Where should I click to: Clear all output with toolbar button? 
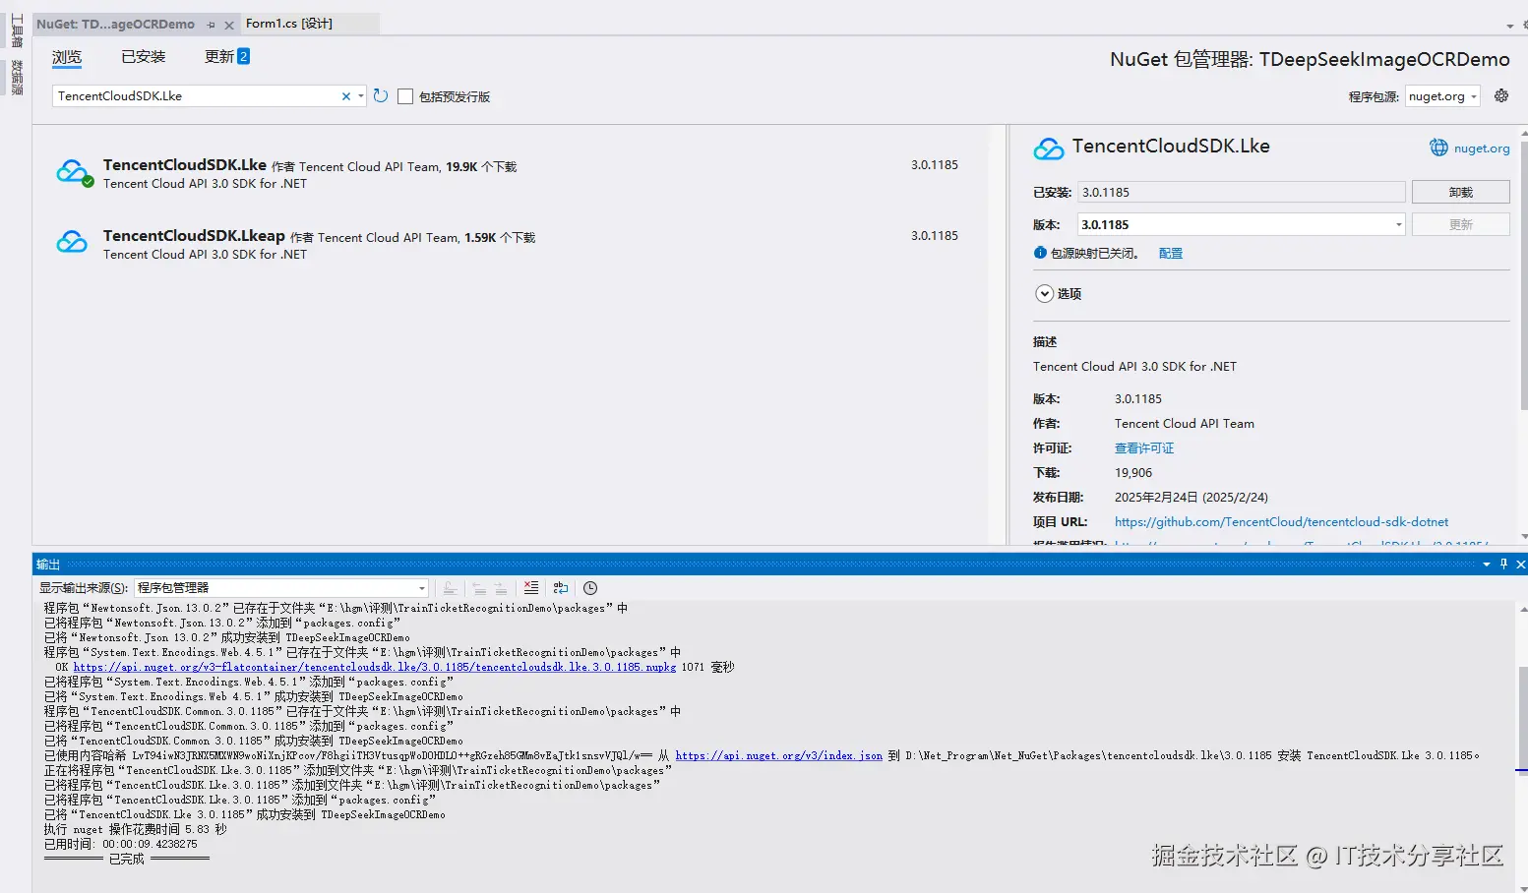click(x=531, y=588)
